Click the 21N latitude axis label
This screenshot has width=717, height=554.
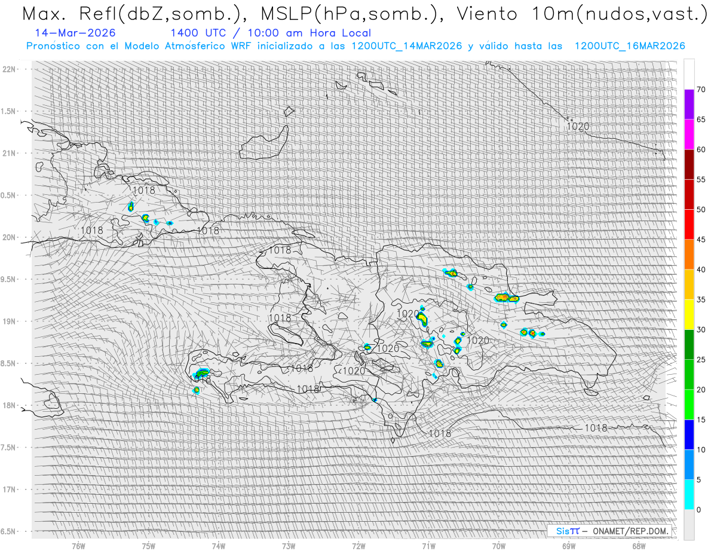[10, 154]
